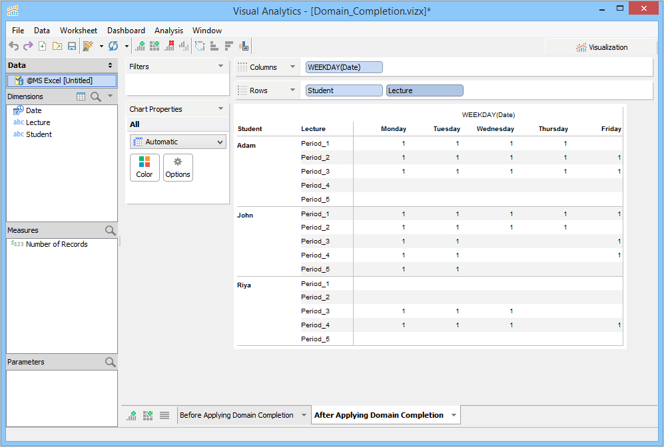The height and width of the screenshot is (447, 664).
Task: Click the Redo arrow in toolbar
Action: point(27,46)
